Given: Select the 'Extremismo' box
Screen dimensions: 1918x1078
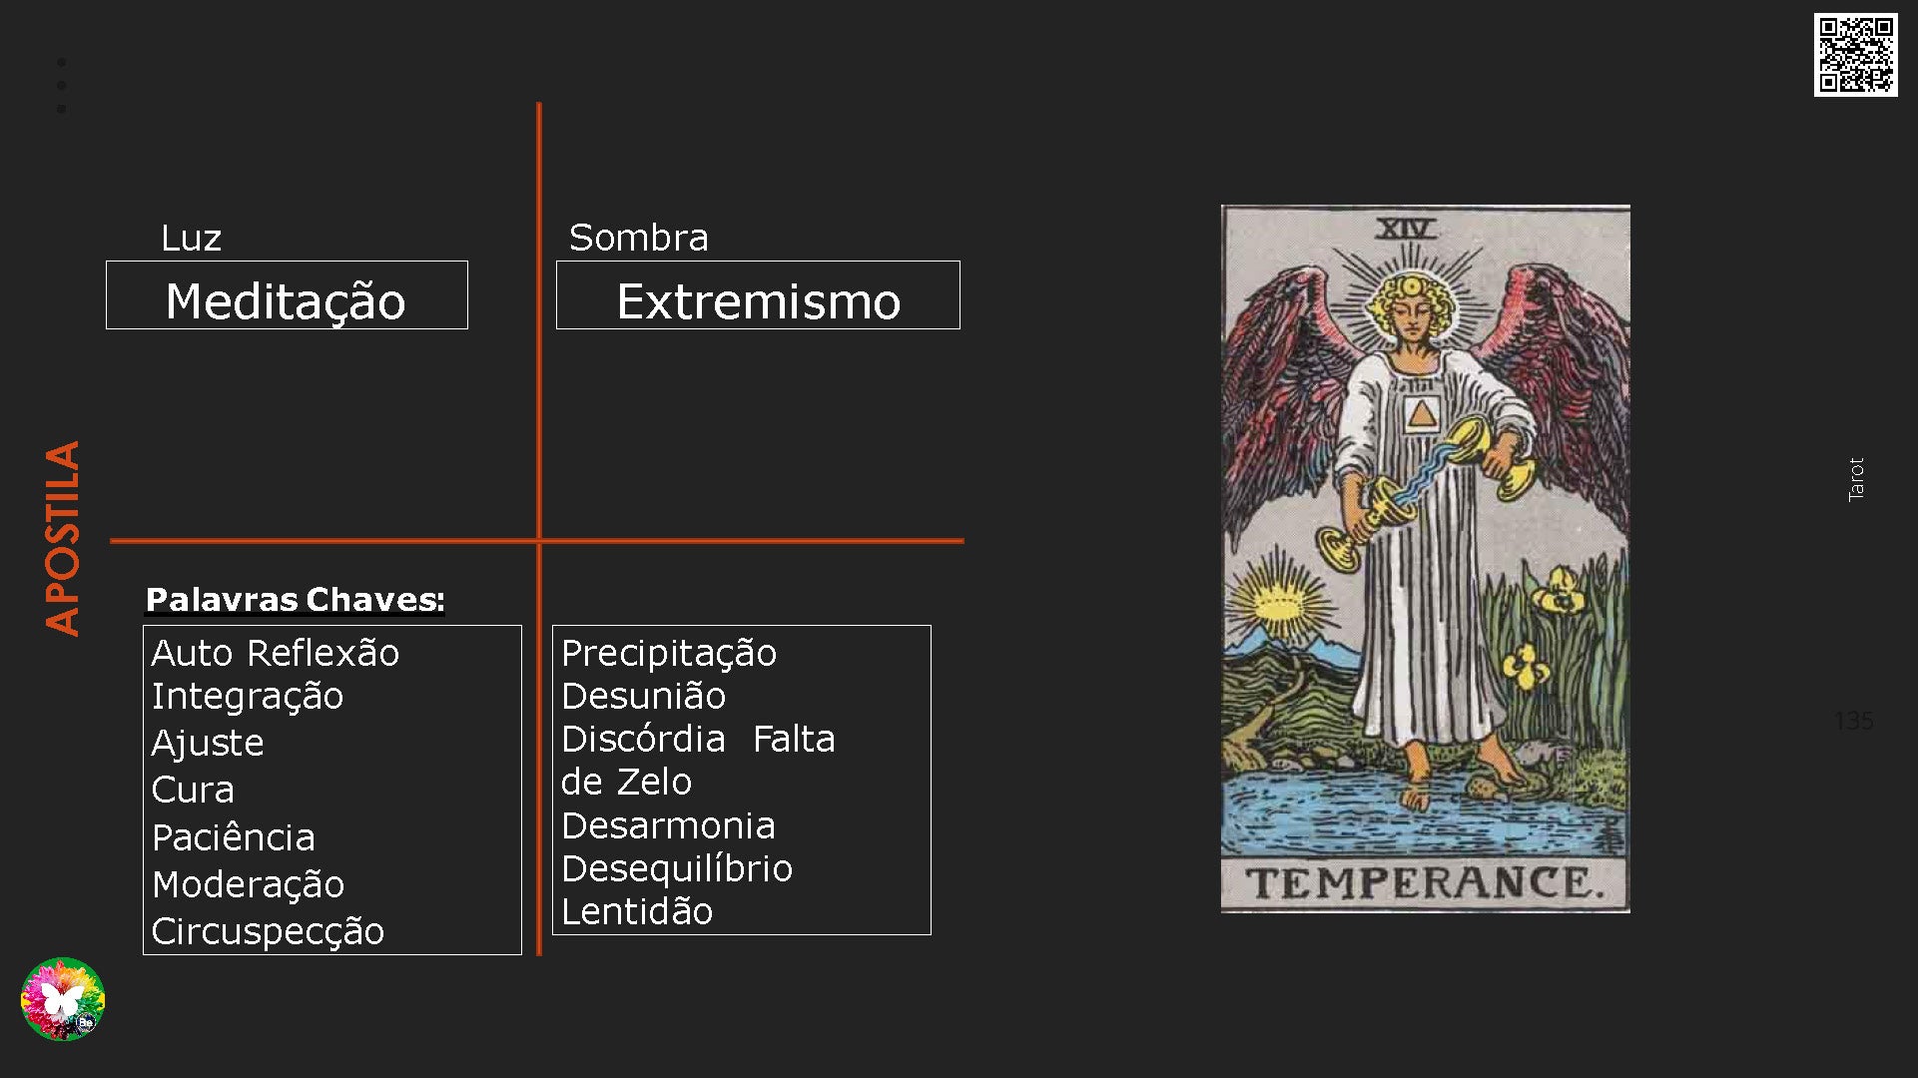Looking at the screenshot, I should click(x=758, y=295).
